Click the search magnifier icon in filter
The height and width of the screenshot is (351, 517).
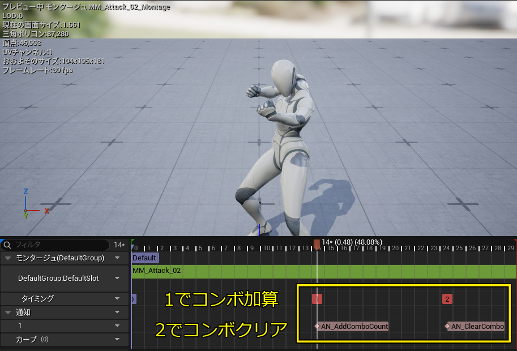7,245
